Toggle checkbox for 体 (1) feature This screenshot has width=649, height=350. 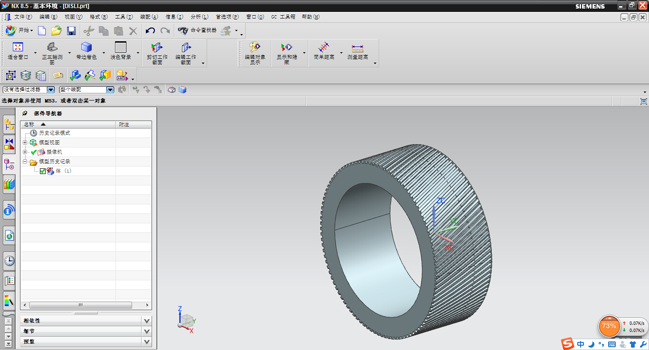43,171
